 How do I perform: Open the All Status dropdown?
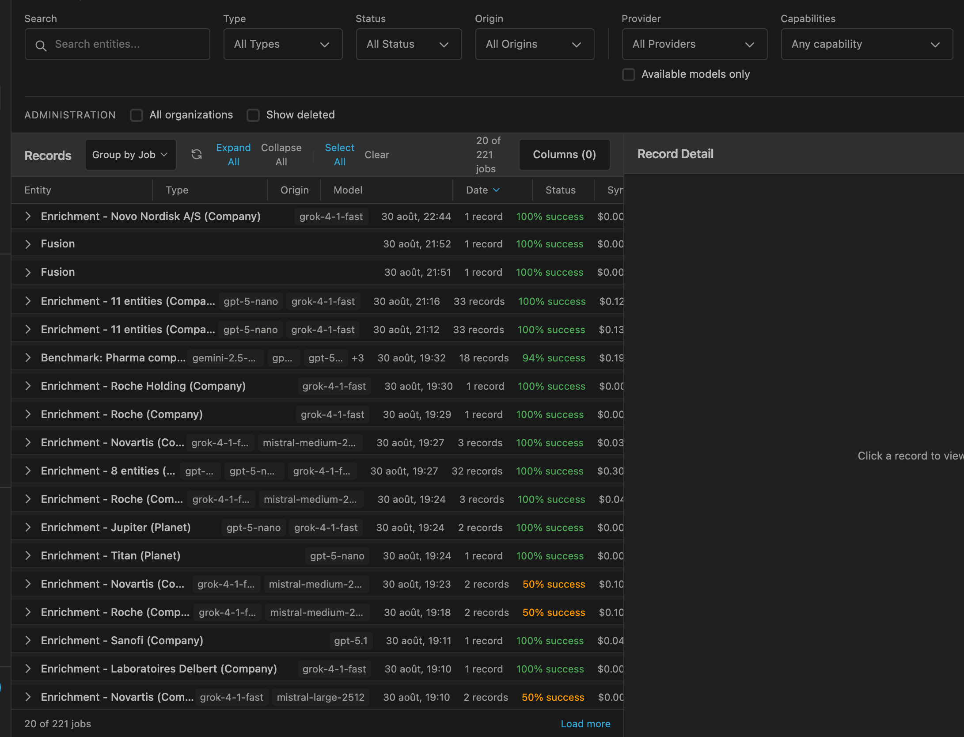click(409, 44)
